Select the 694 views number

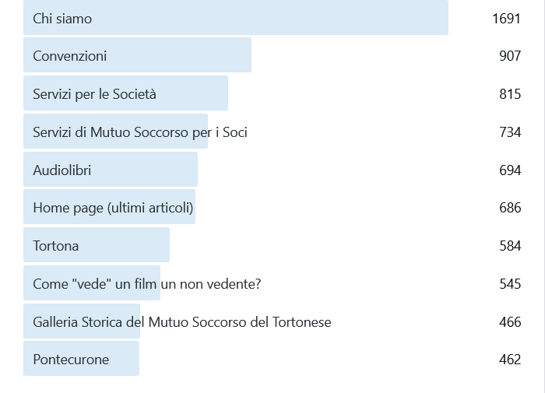[x=510, y=170]
